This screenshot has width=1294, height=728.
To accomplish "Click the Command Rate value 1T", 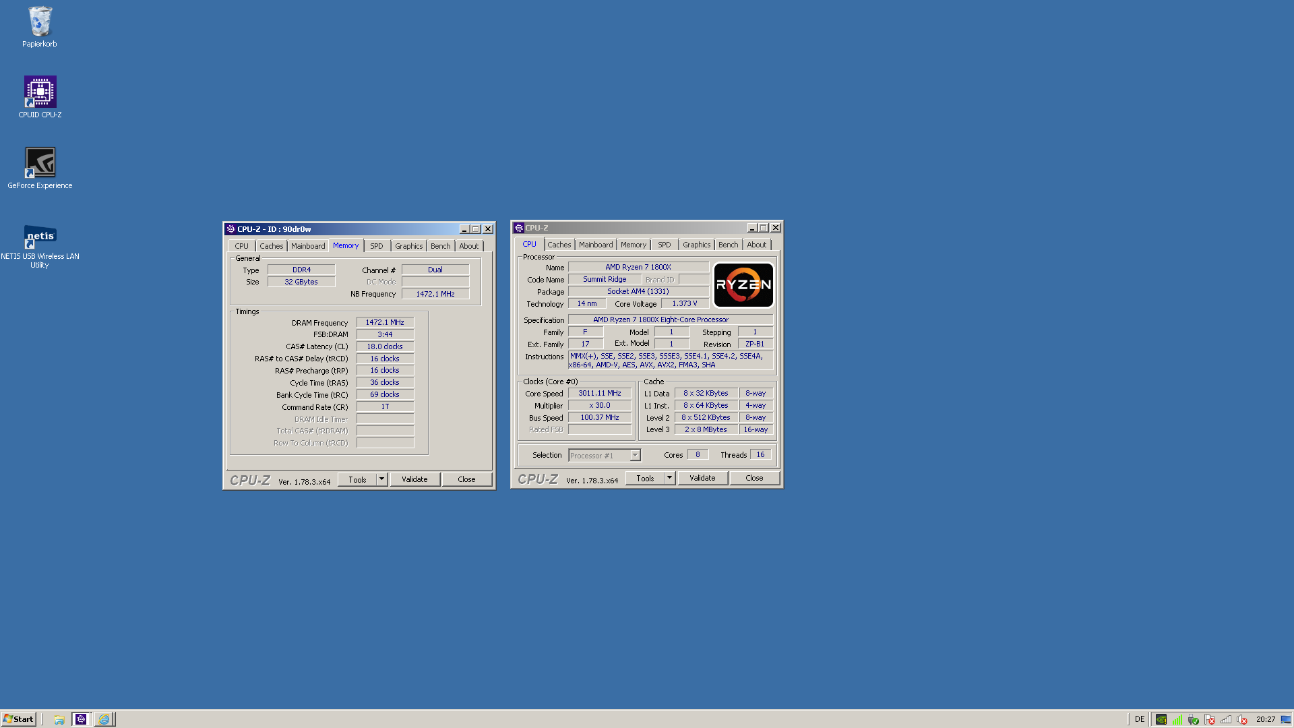I will [x=385, y=406].
